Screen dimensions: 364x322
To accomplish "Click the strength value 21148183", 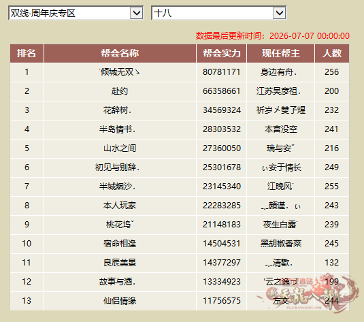I will tap(222, 225).
